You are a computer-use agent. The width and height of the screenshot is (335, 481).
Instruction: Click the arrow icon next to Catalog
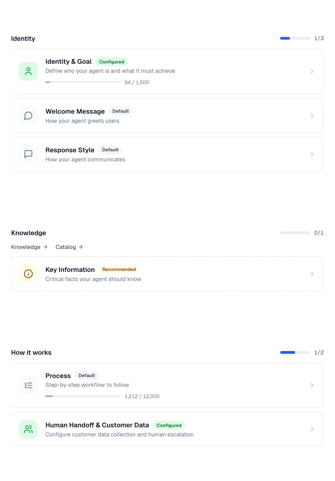[x=81, y=247]
